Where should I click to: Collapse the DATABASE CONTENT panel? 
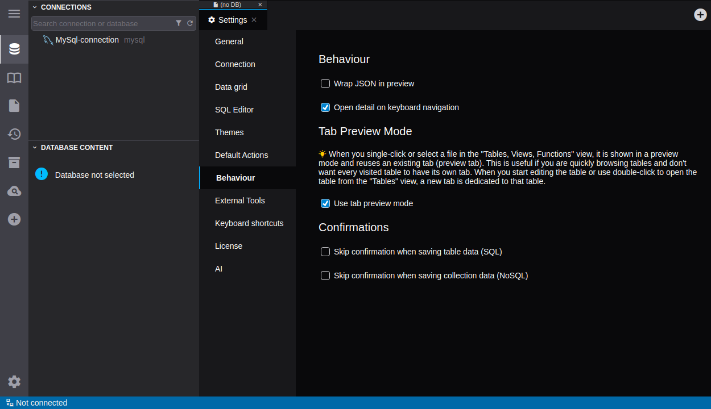coord(35,148)
